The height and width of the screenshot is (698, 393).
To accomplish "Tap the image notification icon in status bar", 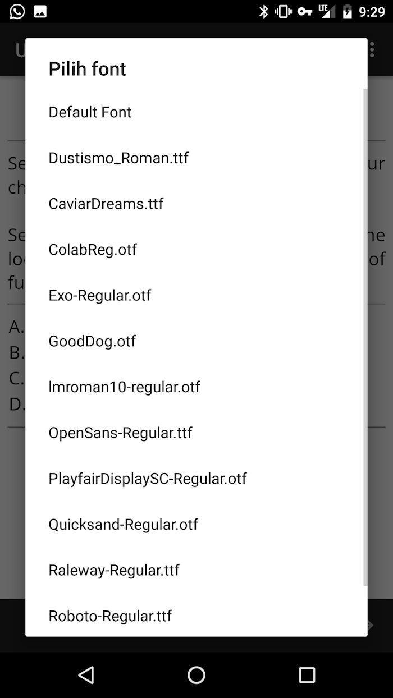I will tap(40, 11).
